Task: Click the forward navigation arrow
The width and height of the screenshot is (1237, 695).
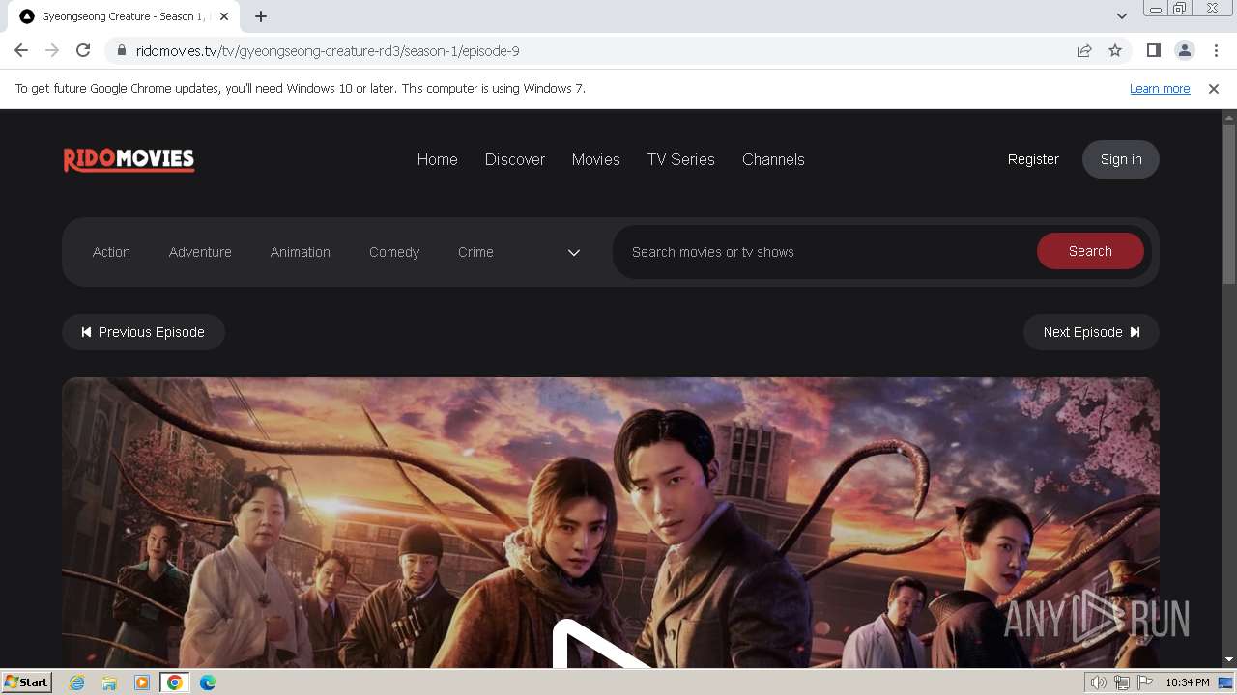Action: pyautogui.click(x=52, y=50)
